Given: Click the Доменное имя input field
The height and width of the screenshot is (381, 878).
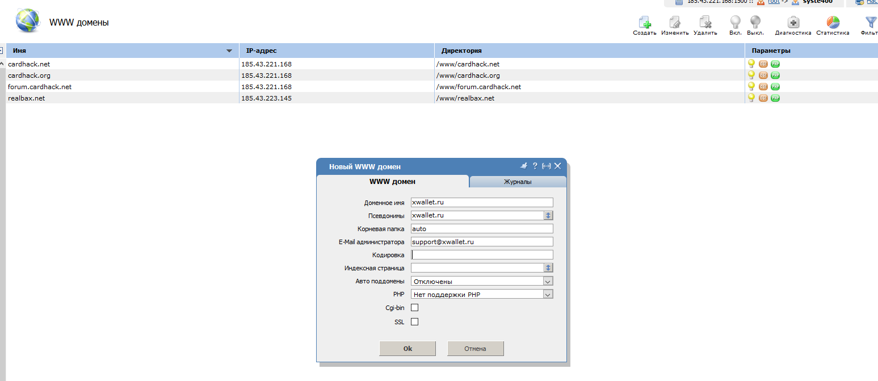Looking at the screenshot, I should 482,202.
